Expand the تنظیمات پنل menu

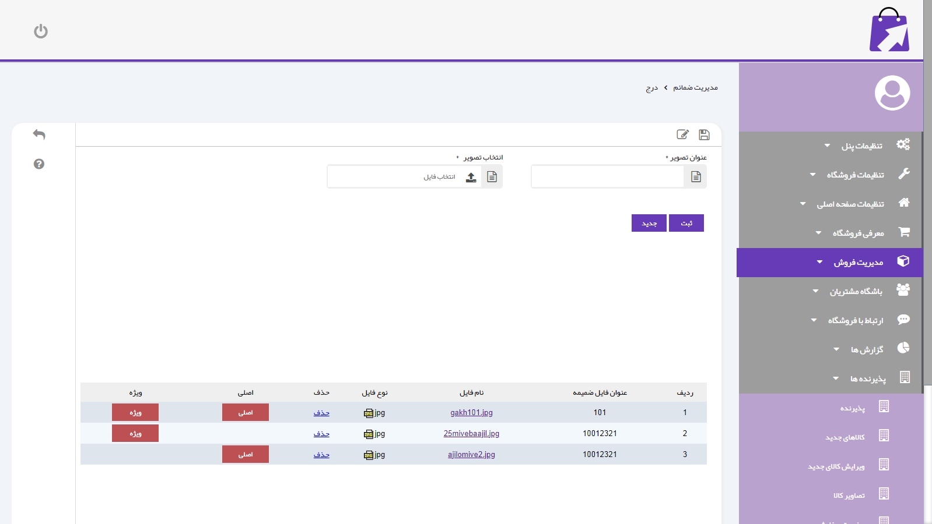861,146
